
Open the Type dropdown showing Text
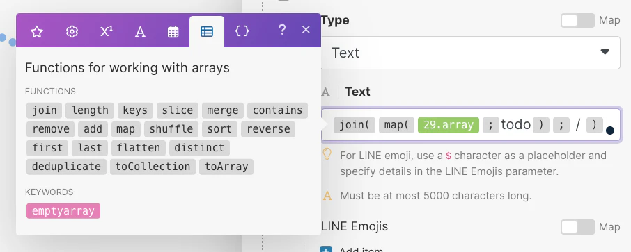pos(470,53)
